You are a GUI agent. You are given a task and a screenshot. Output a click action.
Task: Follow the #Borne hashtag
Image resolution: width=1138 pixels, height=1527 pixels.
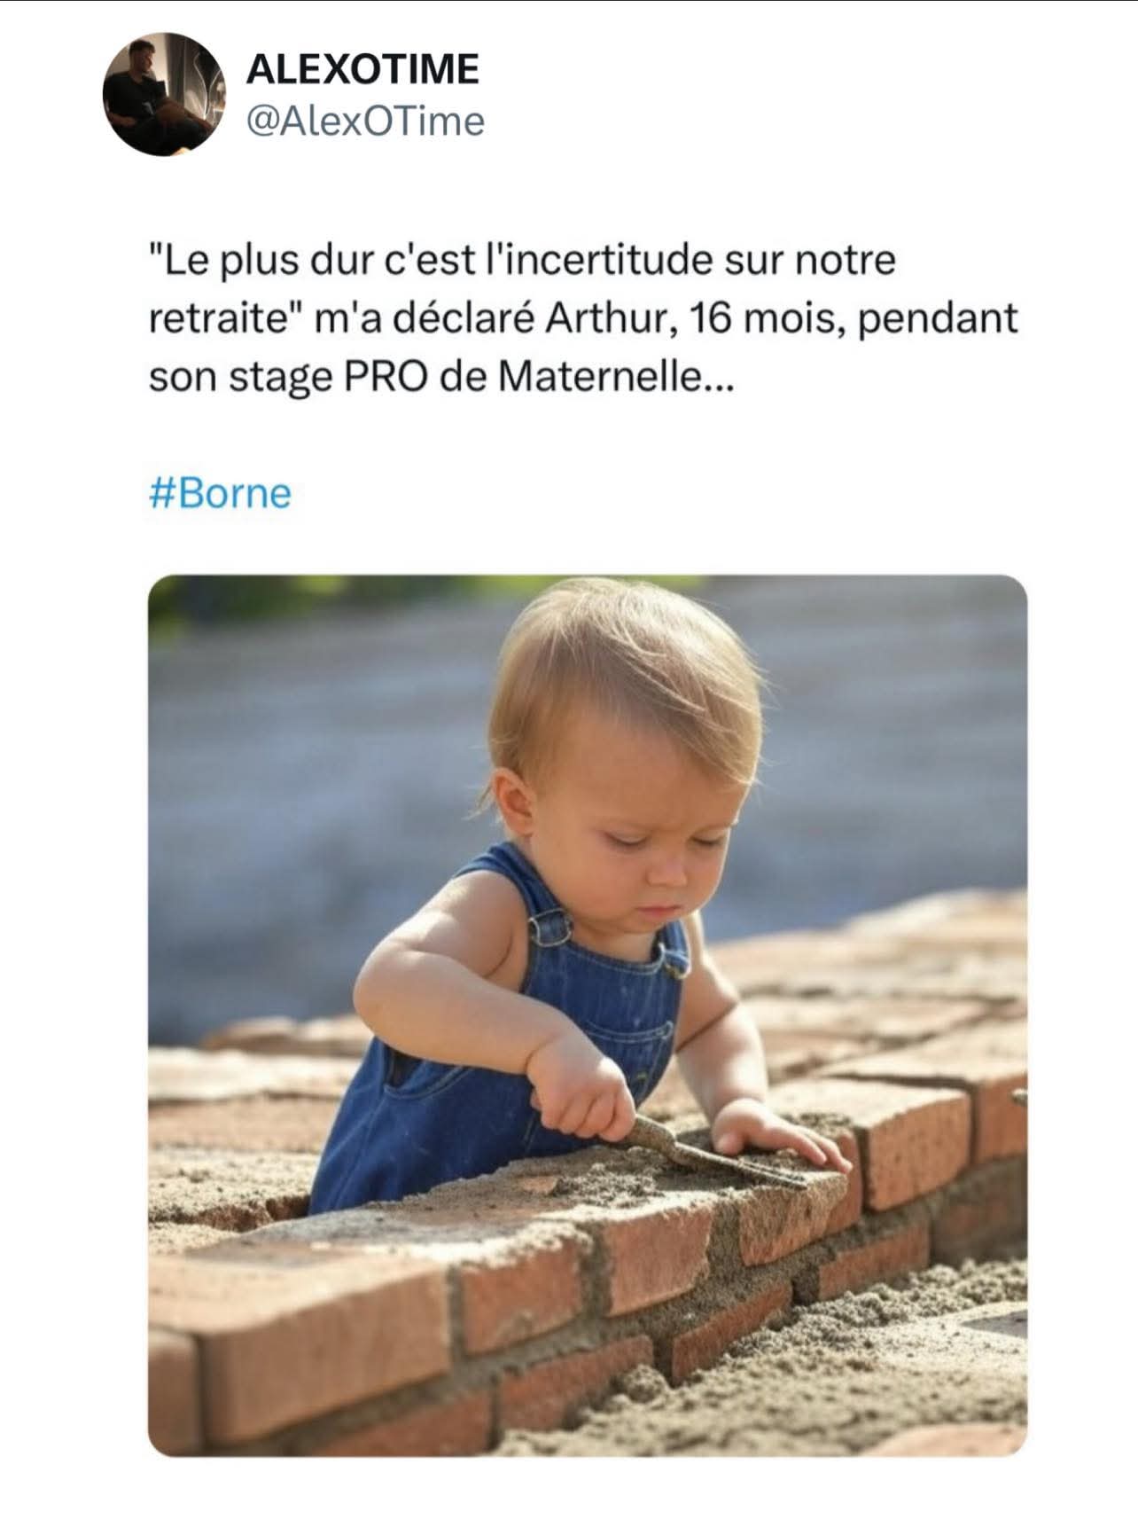pos(220,493)
